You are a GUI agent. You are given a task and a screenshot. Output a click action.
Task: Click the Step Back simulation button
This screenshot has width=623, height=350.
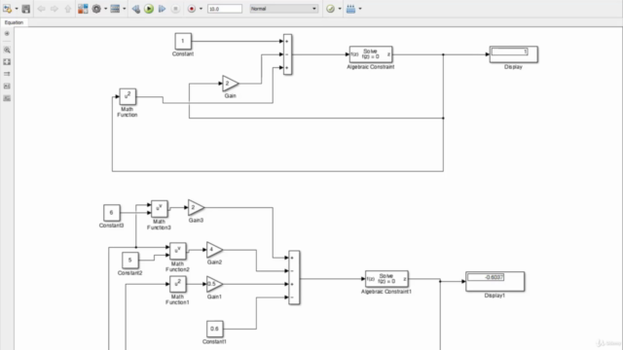pyautogui.click(x=136, y=9)
